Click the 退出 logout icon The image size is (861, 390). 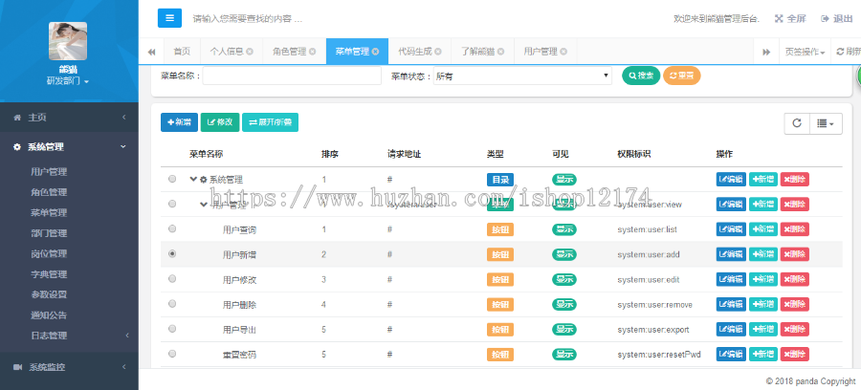(x=825, y=19)
